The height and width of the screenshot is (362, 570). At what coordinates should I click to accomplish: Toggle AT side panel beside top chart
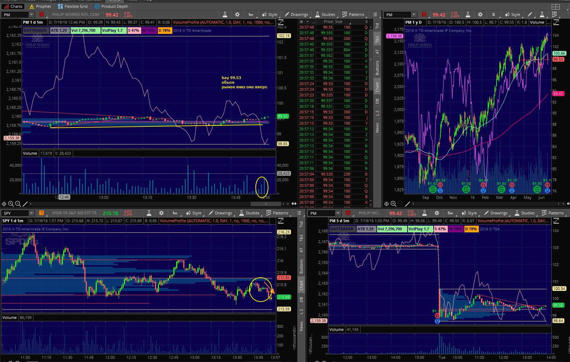pos(377,52)
